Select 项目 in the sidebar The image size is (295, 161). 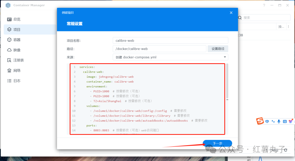pyautogui.click(x=30, y=29)
